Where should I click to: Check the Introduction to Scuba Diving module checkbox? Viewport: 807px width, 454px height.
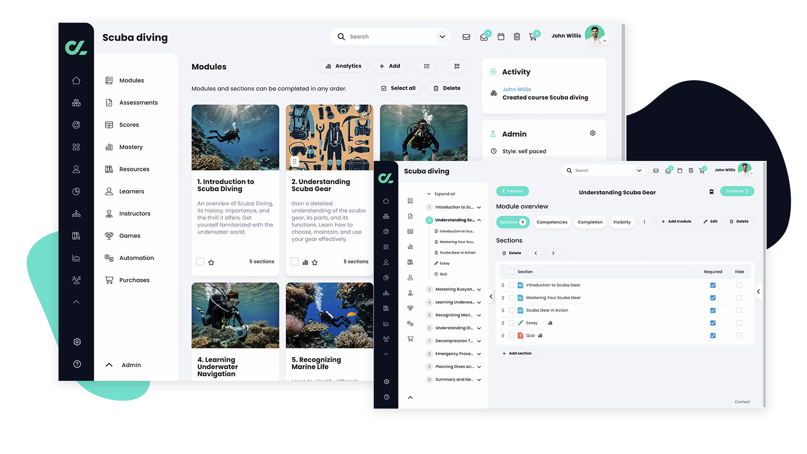[x=200, y=262]
